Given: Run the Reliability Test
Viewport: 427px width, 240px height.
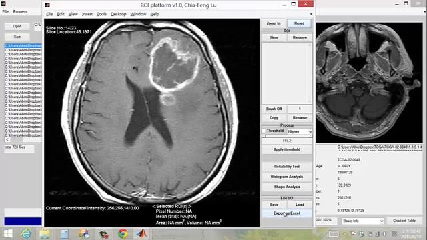Looking at the screenshot, I should point(287,167).
